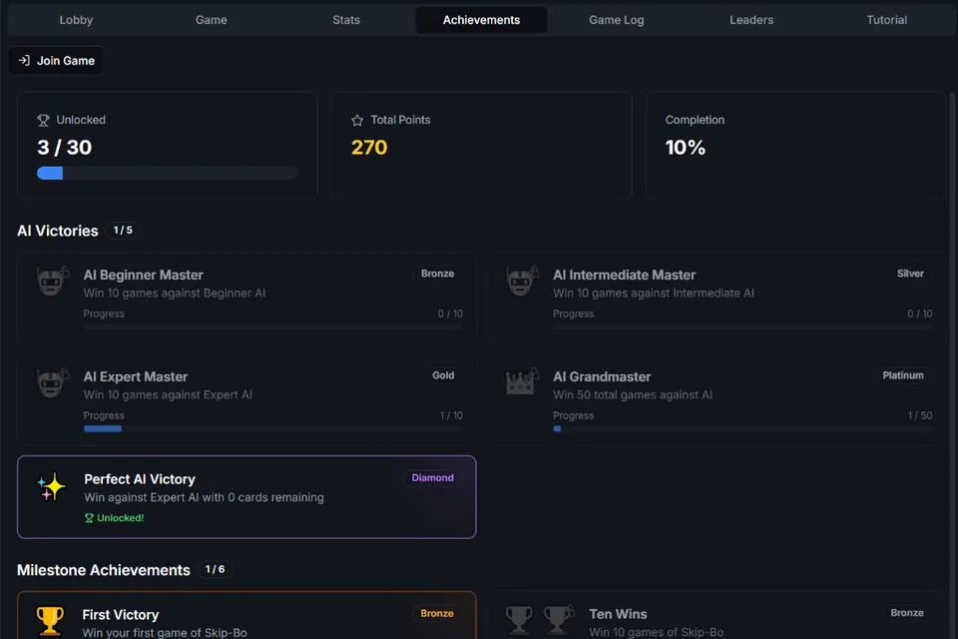Screen dimensions: 958x639
Task: Click the AI Expert Master progress bar
Action: tap(273, 428)
